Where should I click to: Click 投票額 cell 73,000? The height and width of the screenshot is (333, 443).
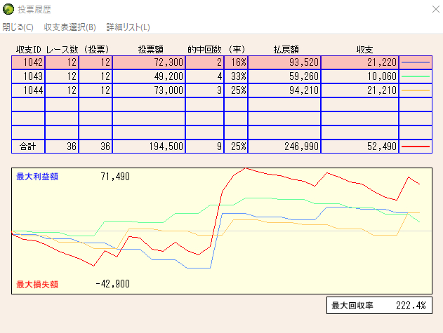(x=149, y=90)
